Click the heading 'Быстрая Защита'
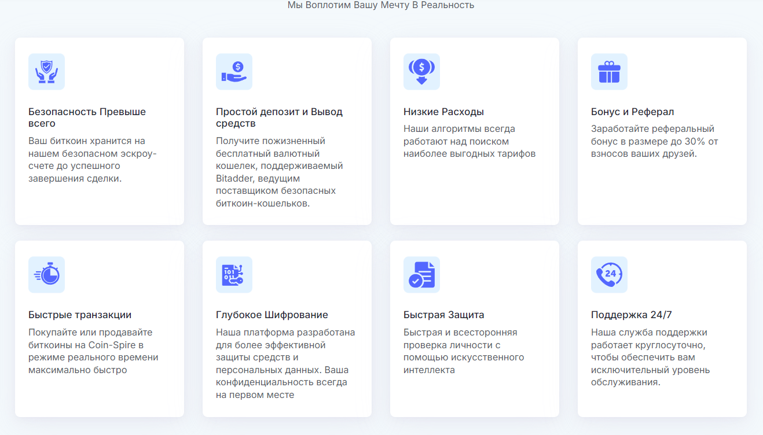The height and width of the screenshot is (435, 763). click(x=443, y=315)
